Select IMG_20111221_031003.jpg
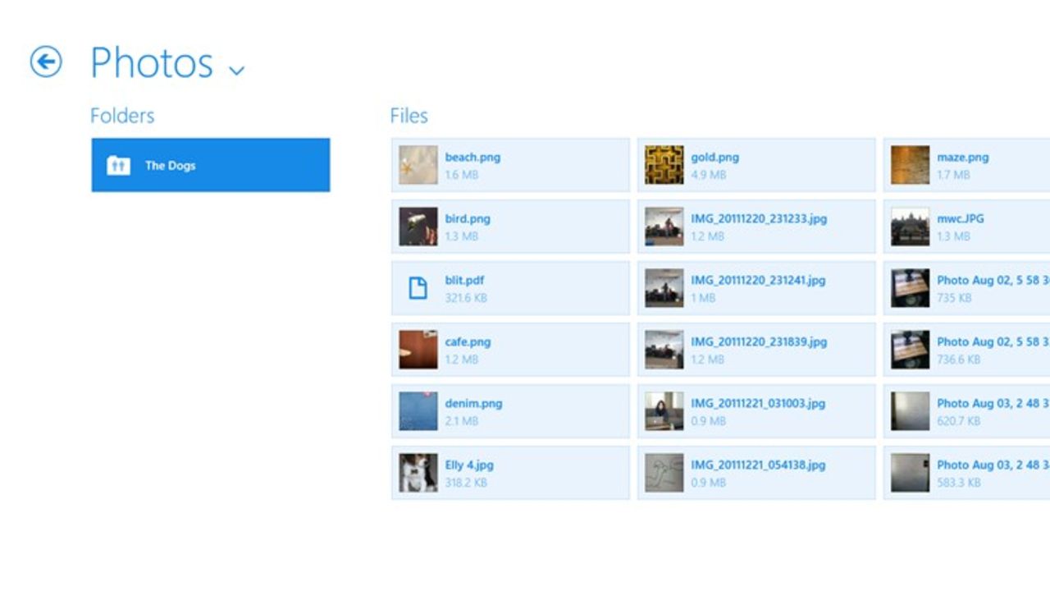Screen dimensions: 1050x591 (755, 410)
